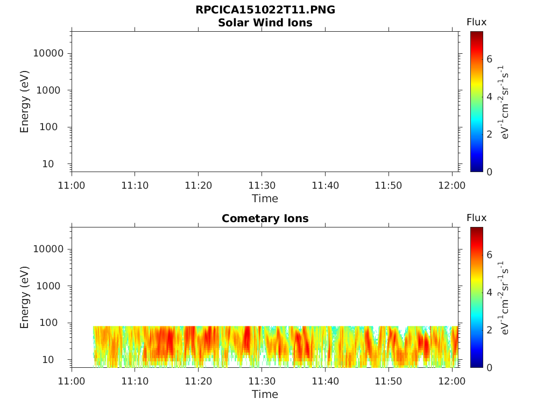Click the RPCICA151022T11.PNG figure title

tap(265, 10)
